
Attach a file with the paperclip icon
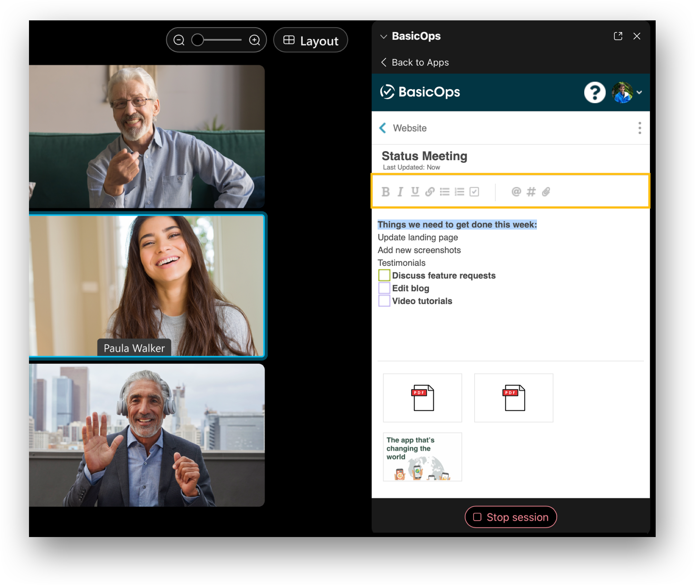click(x=545, y=192)
